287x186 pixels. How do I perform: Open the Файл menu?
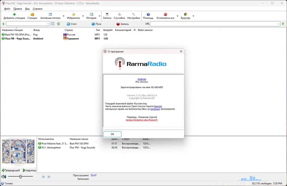coord(7,9)
